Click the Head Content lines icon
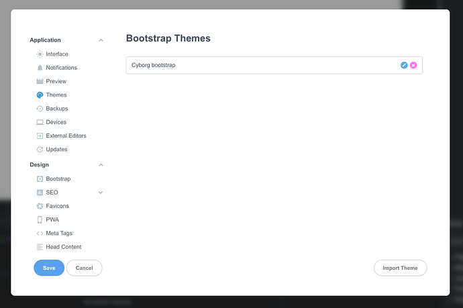The image size is (463, 308). [40, 247]
